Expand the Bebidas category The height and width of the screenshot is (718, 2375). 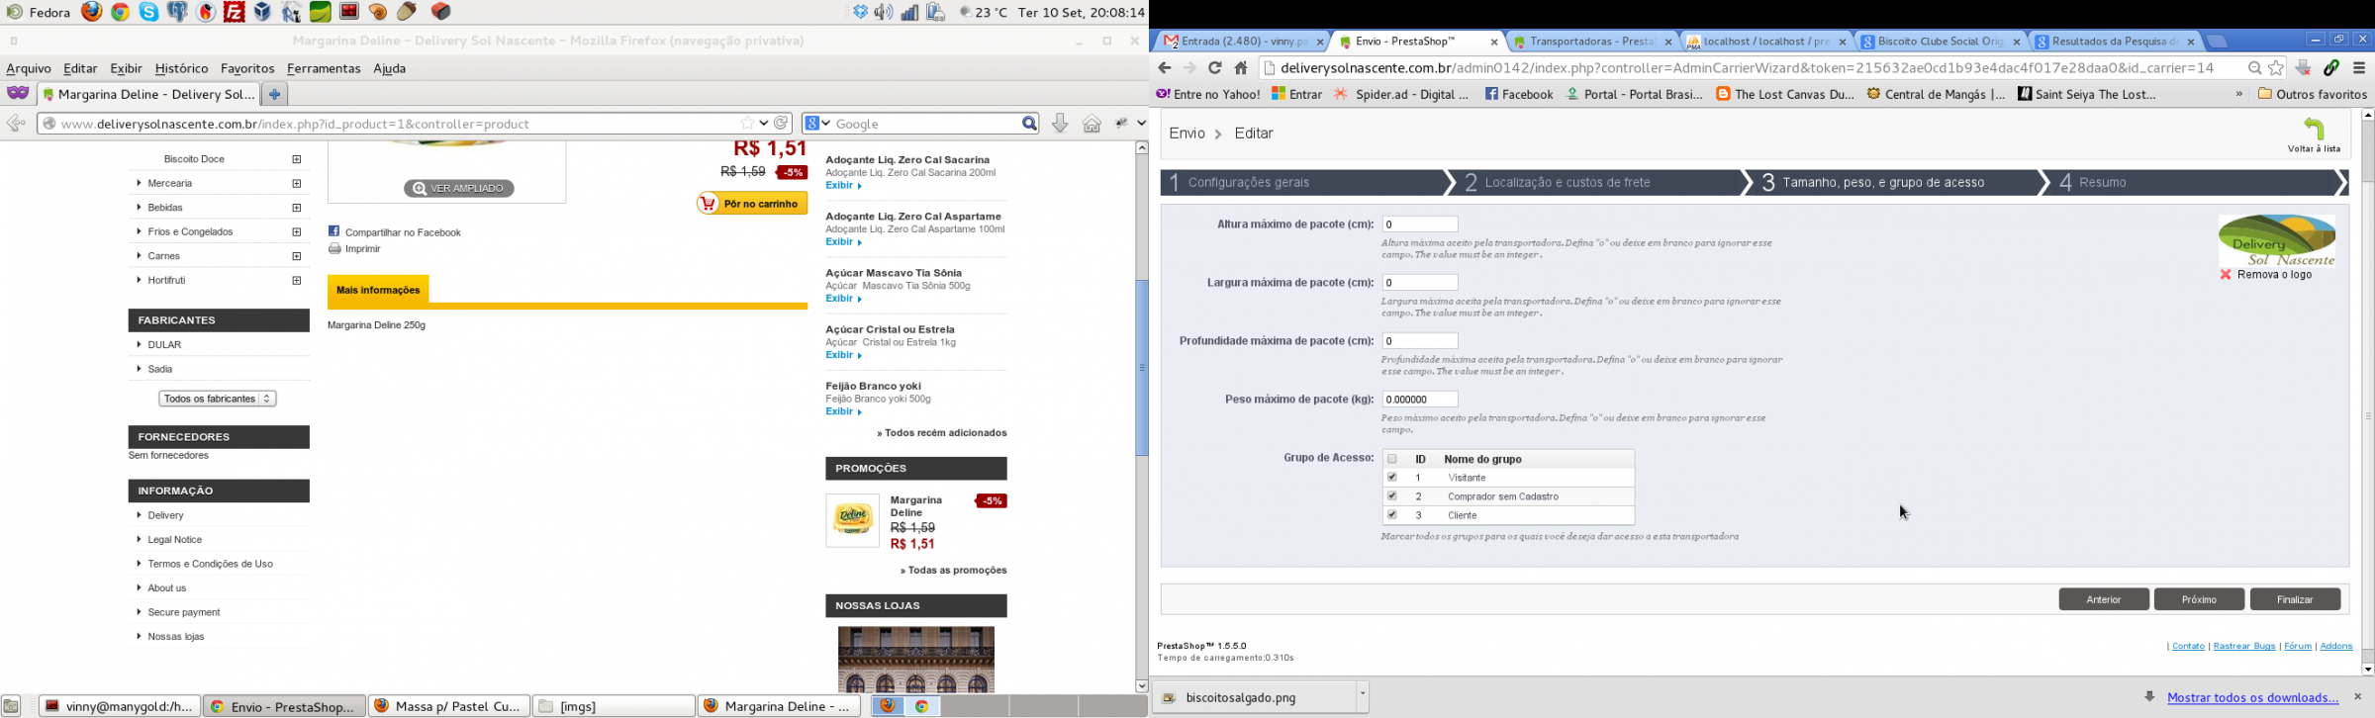(x=297, y=208)
